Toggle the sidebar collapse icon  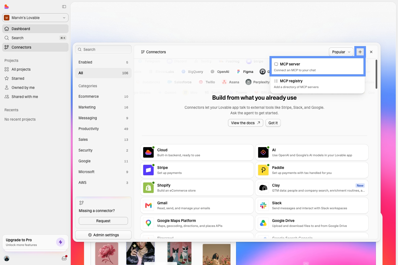click(x=64, y=7)
